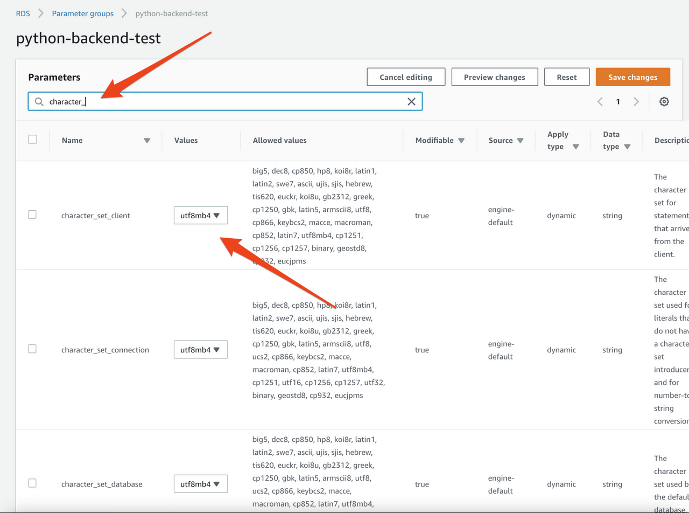Check the character_set_connection row checkbox
This screenshot has width=689, height=513.
[x=32, y=349]
